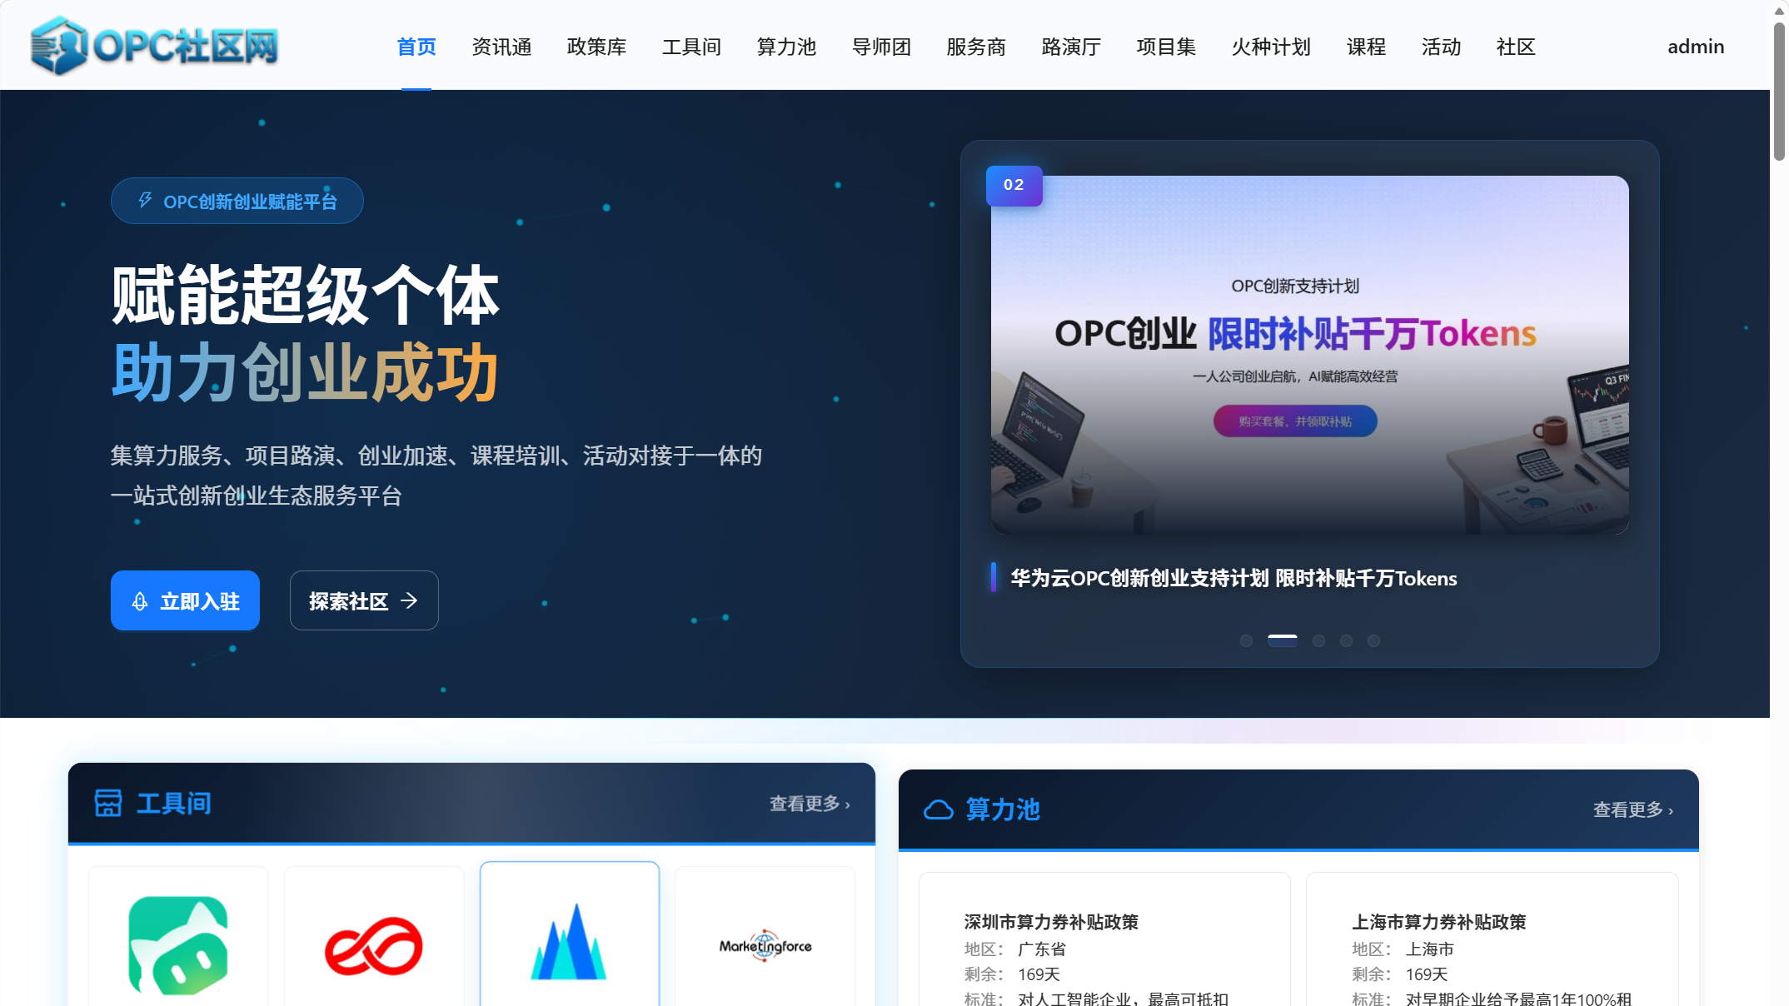Click the 上海市 region value
1789x1006 pixels.
(1430, 949)
